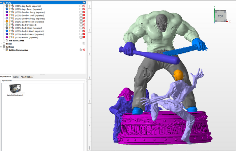Image resolution: width=236 pixels, height=151 pixels.
Task: Click the 'Parts' header label
Action: (x=9, y=3)
